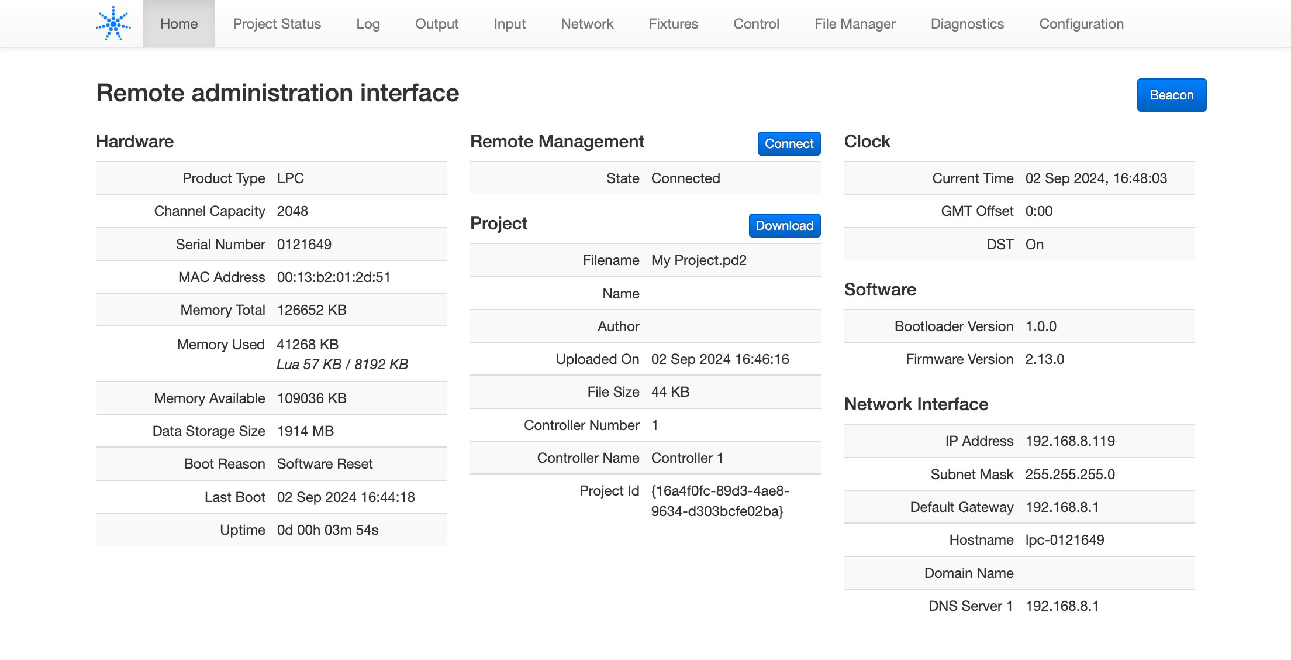Image resolution: width=1291 pixels, height=660 pixels.
Task: Open the Configuration page
Action: click(x=1081, y=24)
